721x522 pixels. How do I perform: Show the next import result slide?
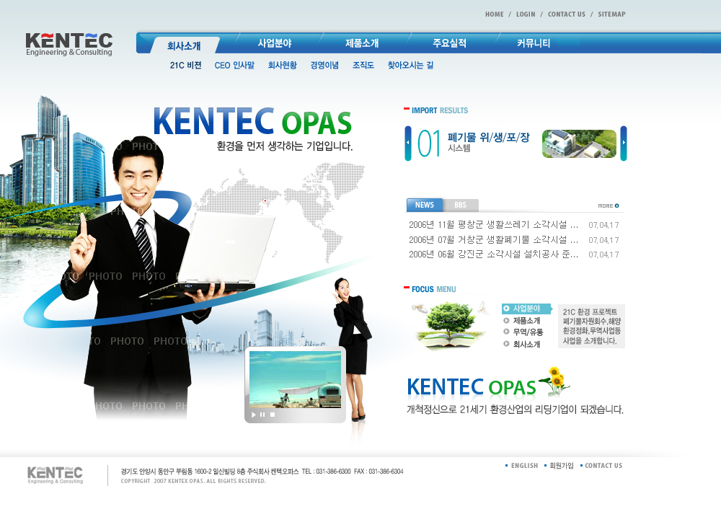(x=624, y=143)
